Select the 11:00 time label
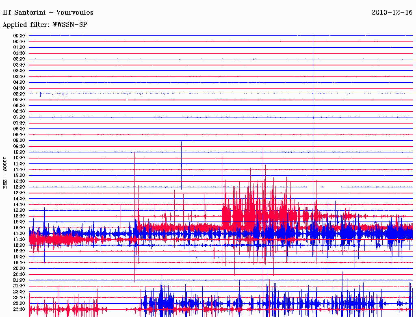 click(19, 164)
